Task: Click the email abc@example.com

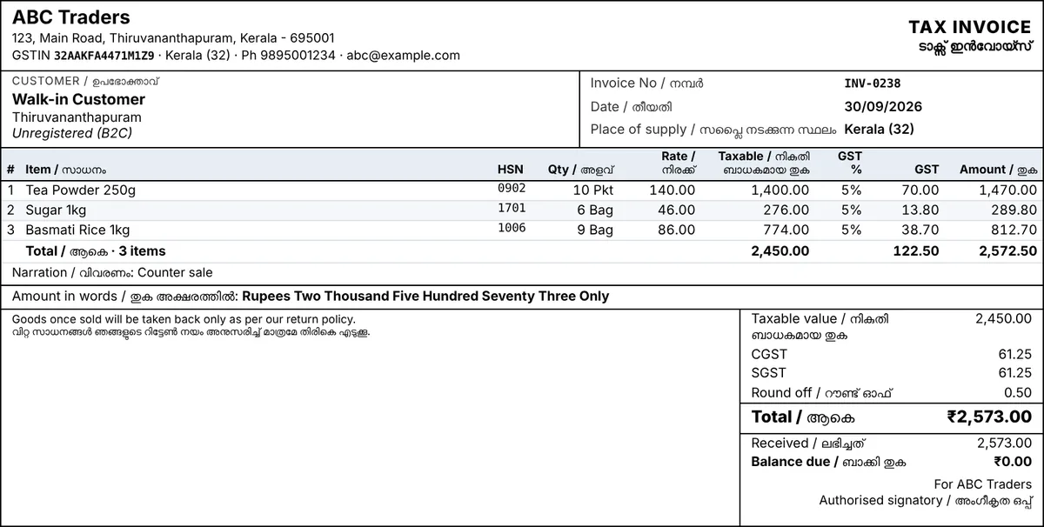Action: (404, 56)
